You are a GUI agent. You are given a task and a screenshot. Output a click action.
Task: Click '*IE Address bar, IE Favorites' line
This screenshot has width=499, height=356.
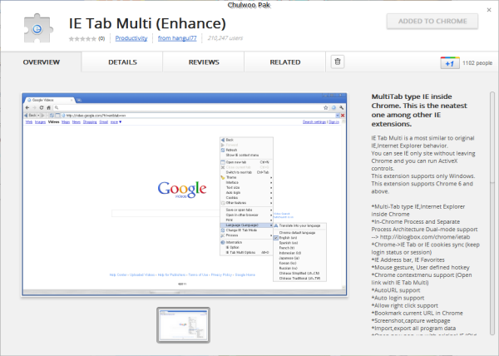tap(408, 260)
